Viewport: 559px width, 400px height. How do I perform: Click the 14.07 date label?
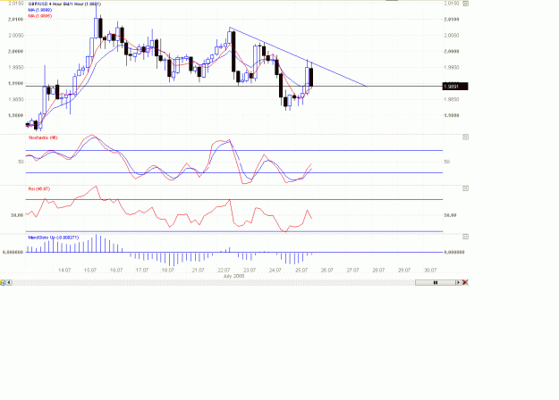pyautogui.click(x=64, y=271)
